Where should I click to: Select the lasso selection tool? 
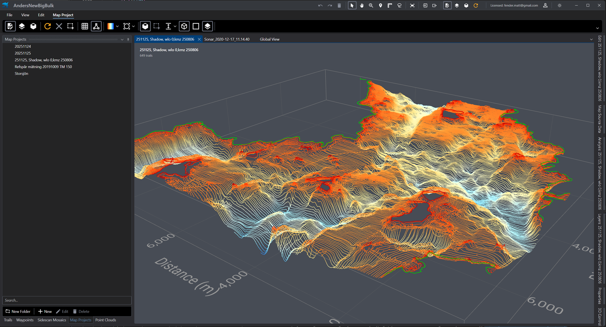pyautogui.click(x=399, y=5)
